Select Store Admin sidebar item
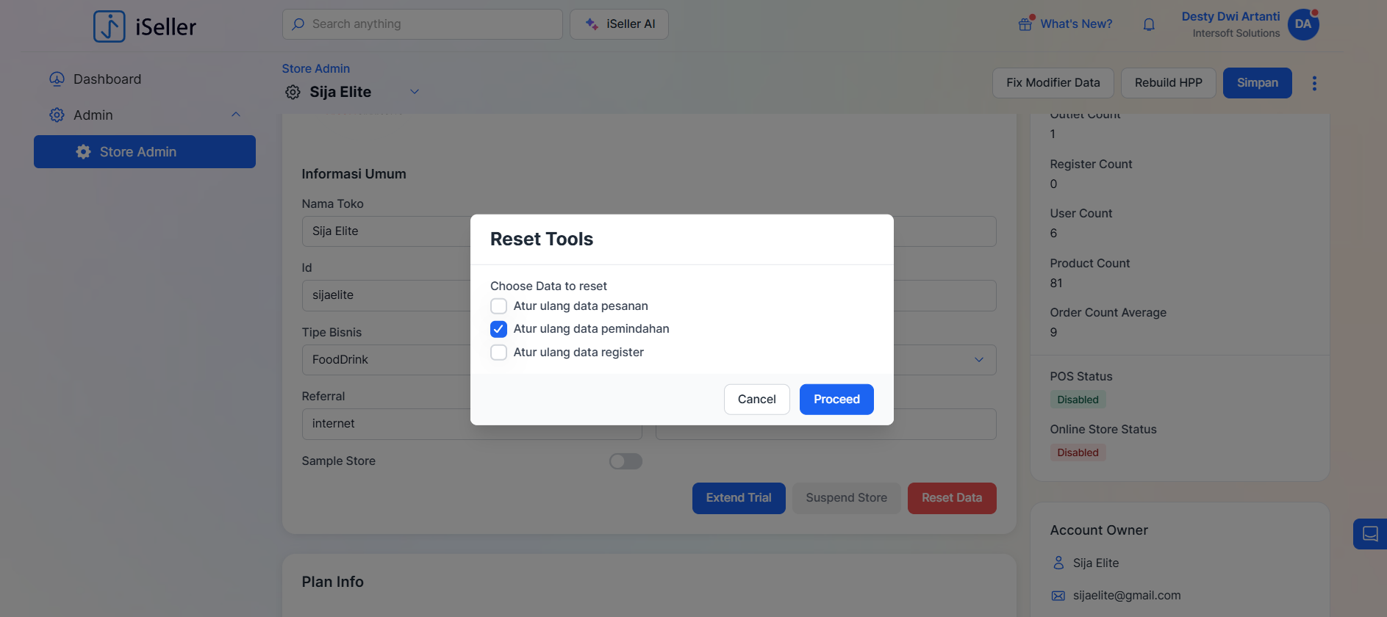Screen dimensions: 1387x617 [145, 152]
